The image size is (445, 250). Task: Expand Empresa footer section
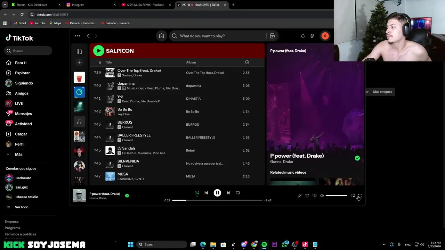coord(11,222)
